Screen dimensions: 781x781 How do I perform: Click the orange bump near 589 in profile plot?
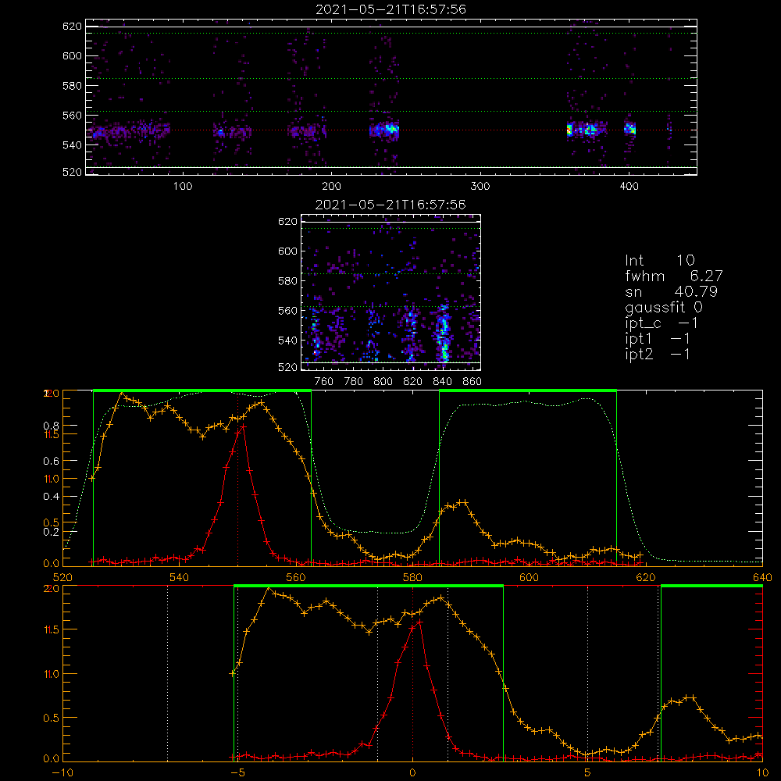tap(462, 502)
